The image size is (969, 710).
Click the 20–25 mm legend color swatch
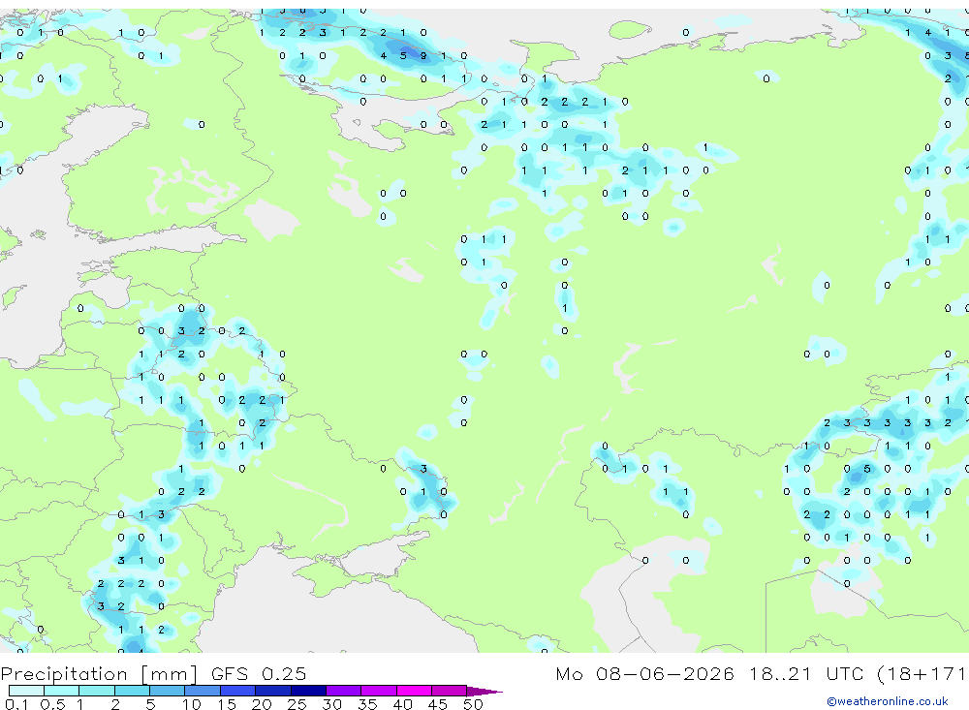click(x=273, y=691)
